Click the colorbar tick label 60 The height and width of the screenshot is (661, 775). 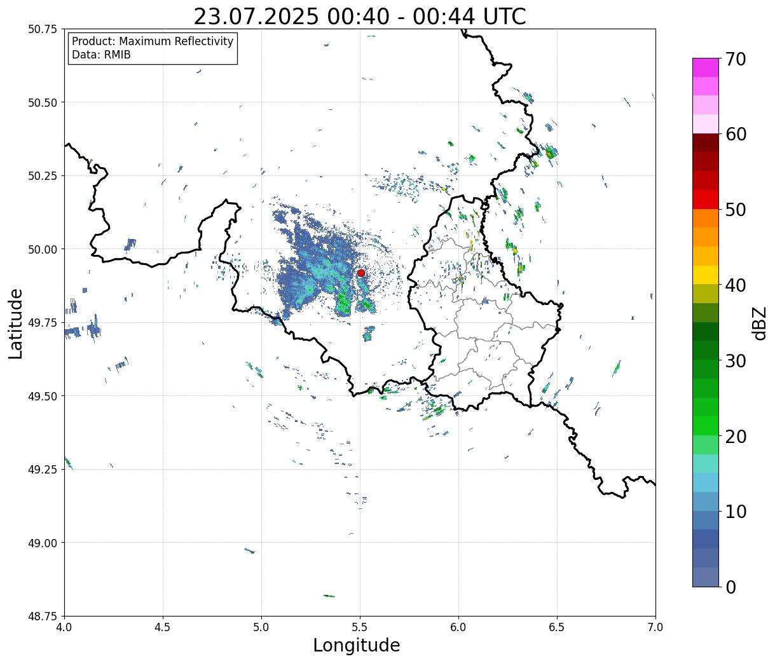click(735, 134)
